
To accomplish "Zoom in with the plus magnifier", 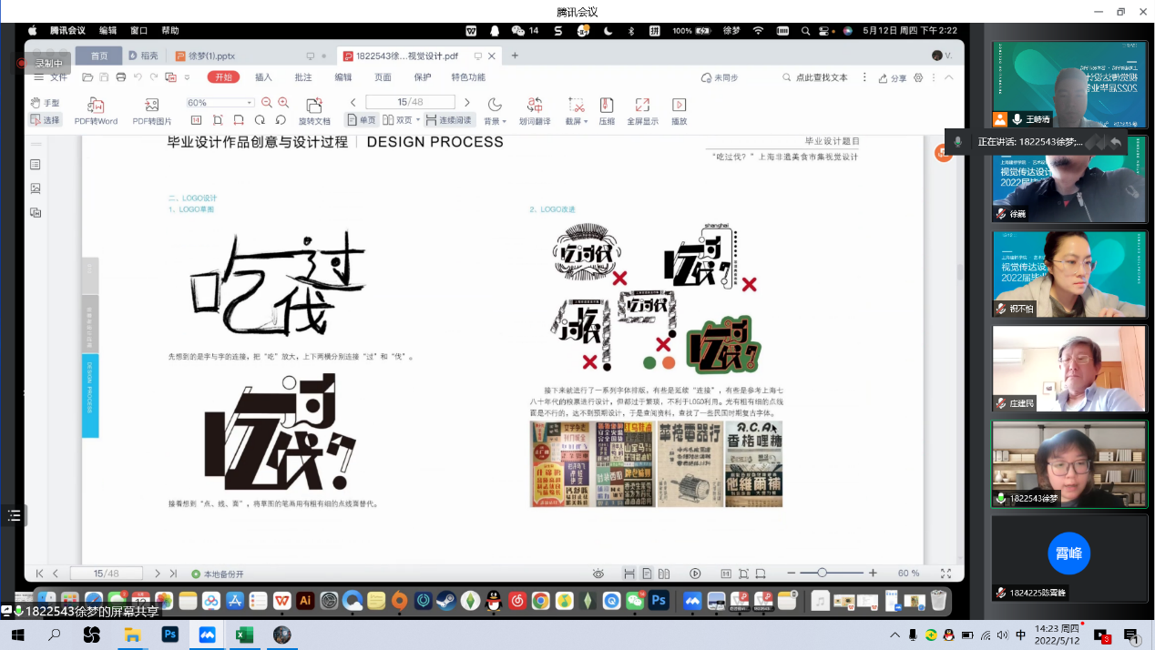I will 283,103.
